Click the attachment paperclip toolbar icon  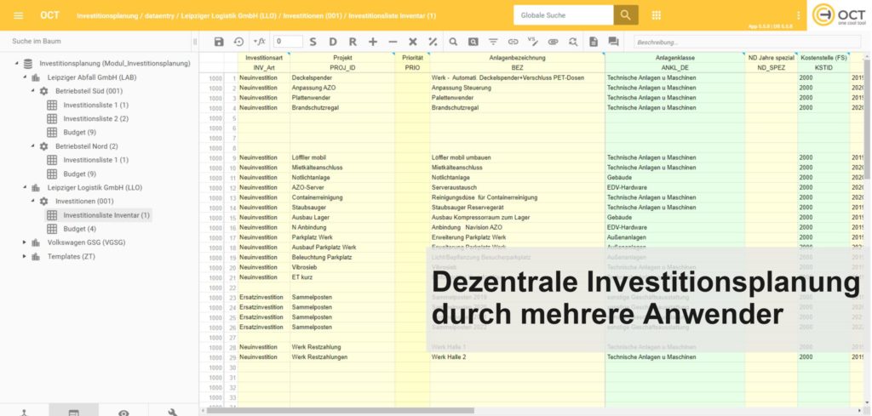[x=553, y=42]
